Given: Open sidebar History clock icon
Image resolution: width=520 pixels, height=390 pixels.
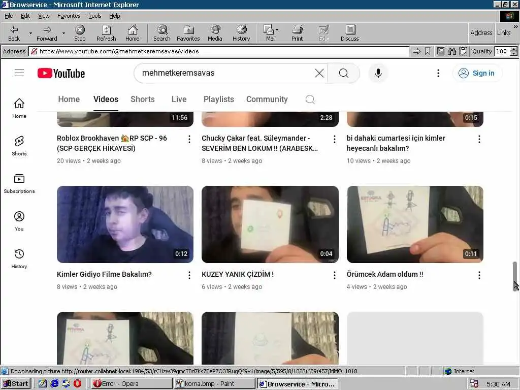Looking at the screenshot, I should coord(19,258).
